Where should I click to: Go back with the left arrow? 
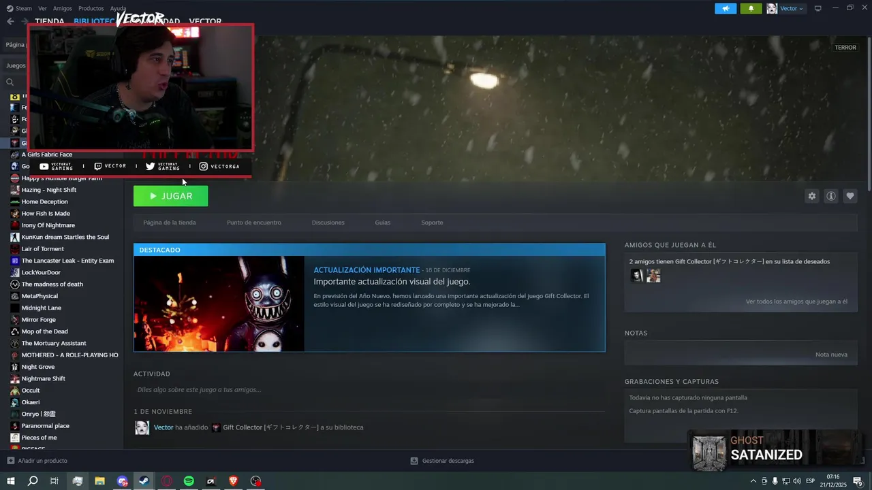click(x=10, y=21)
